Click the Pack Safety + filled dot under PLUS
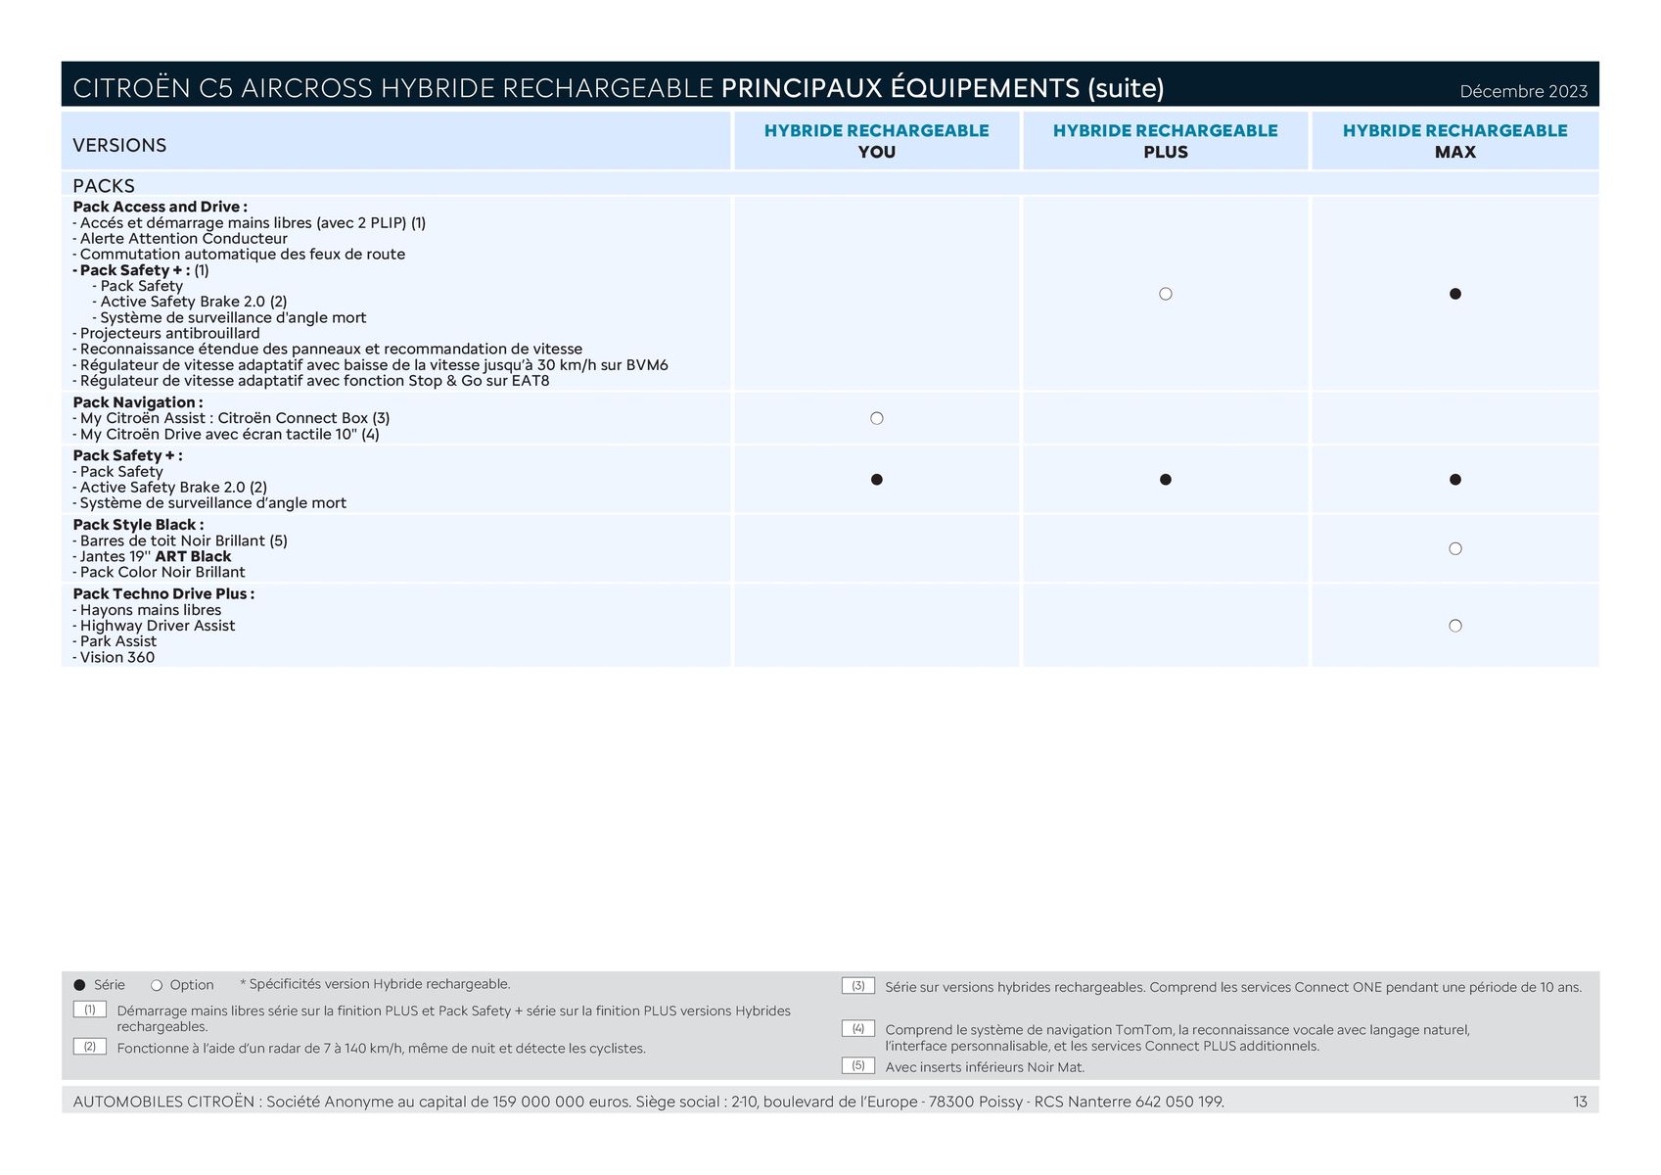The height and width of the screenshot is (1175, 1661). pyautogui.click(x=1165, y=480)
